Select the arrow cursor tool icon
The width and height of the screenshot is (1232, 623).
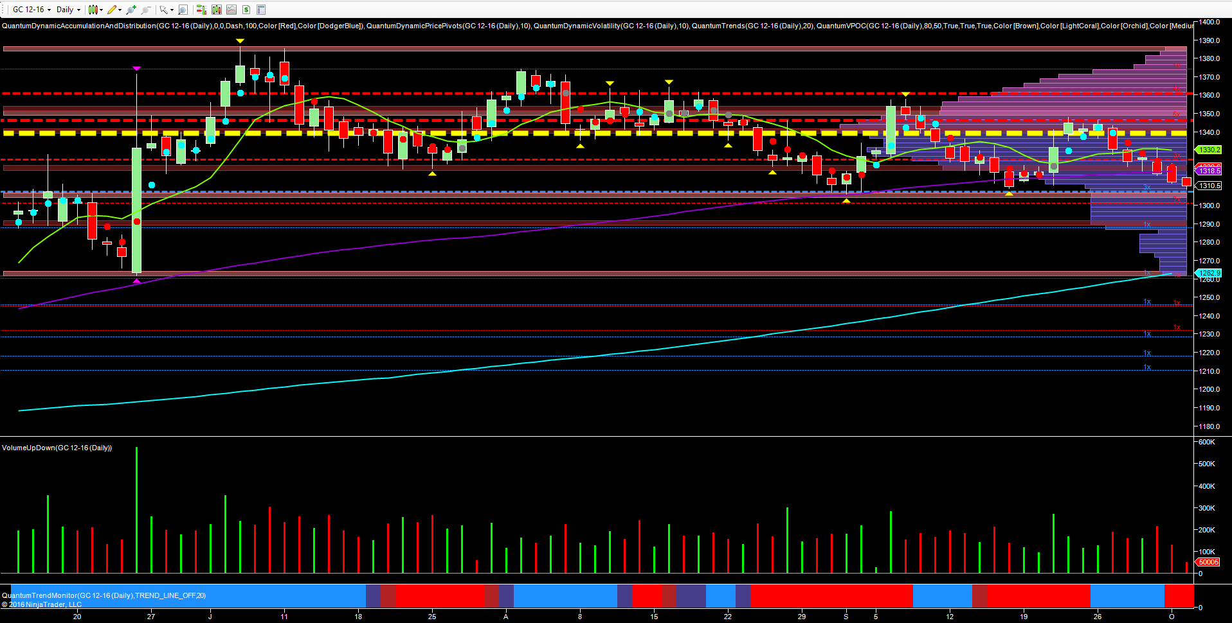tap(163, 10)
